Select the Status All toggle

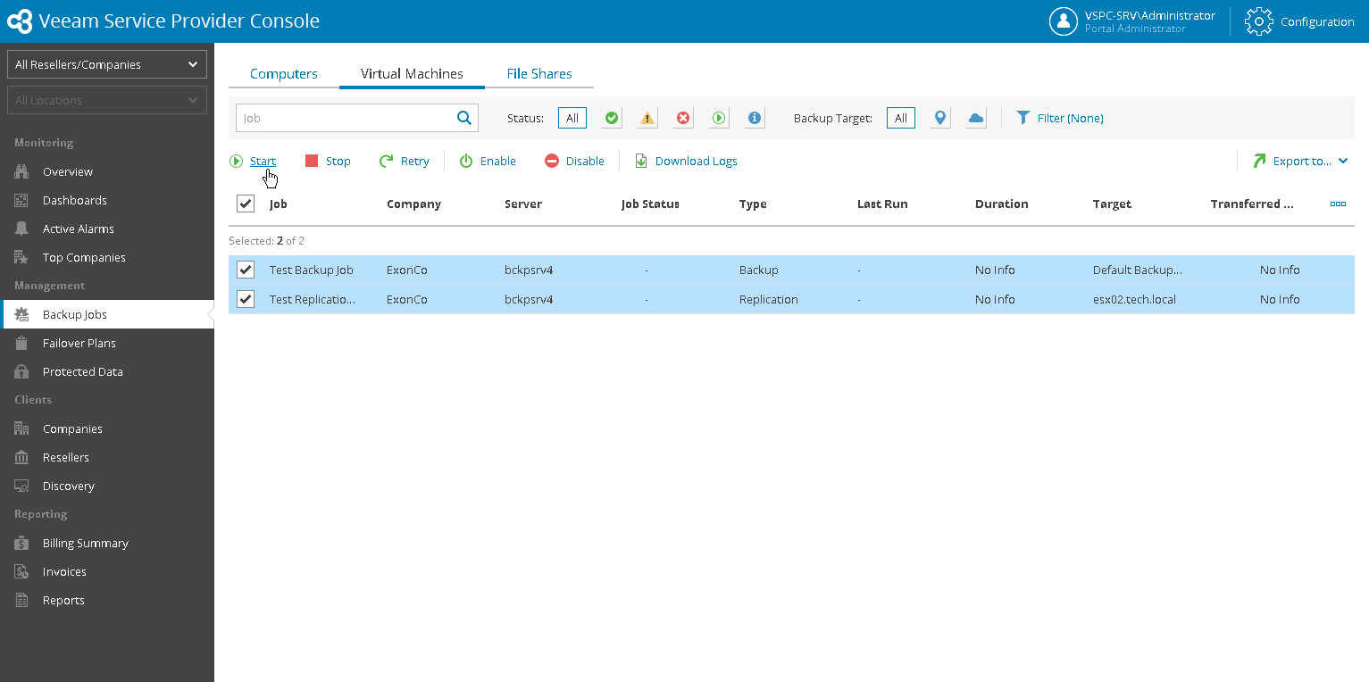572,118
